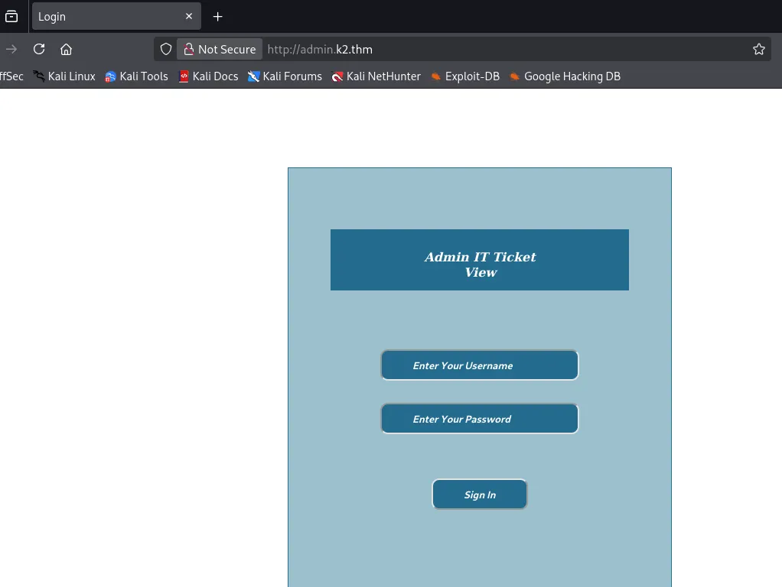Go to the browser home page

(x=67, y=49)
